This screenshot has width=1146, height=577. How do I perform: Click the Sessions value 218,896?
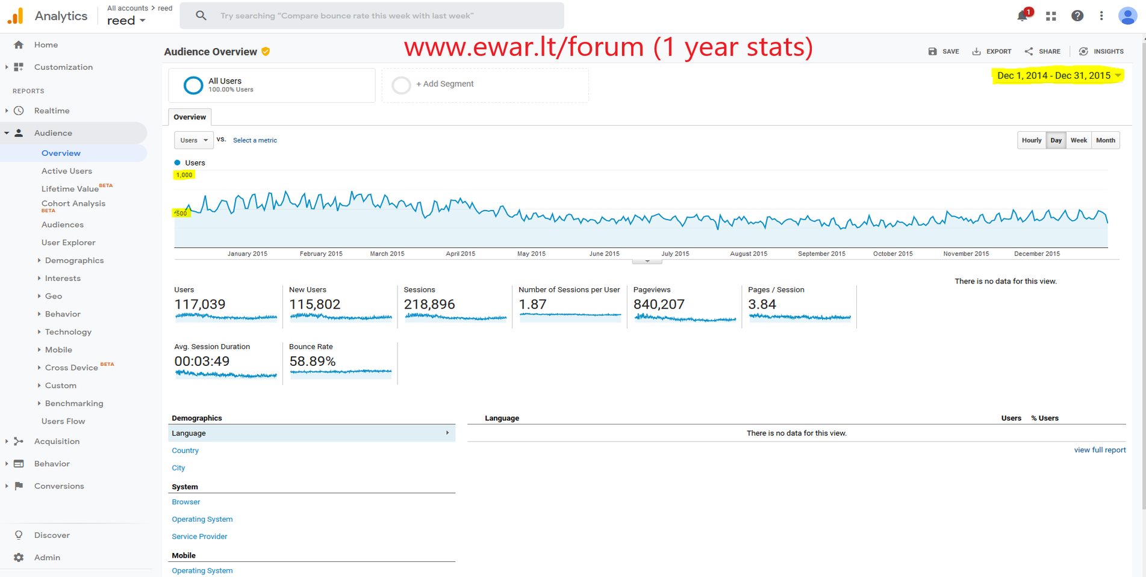[429, 304]
